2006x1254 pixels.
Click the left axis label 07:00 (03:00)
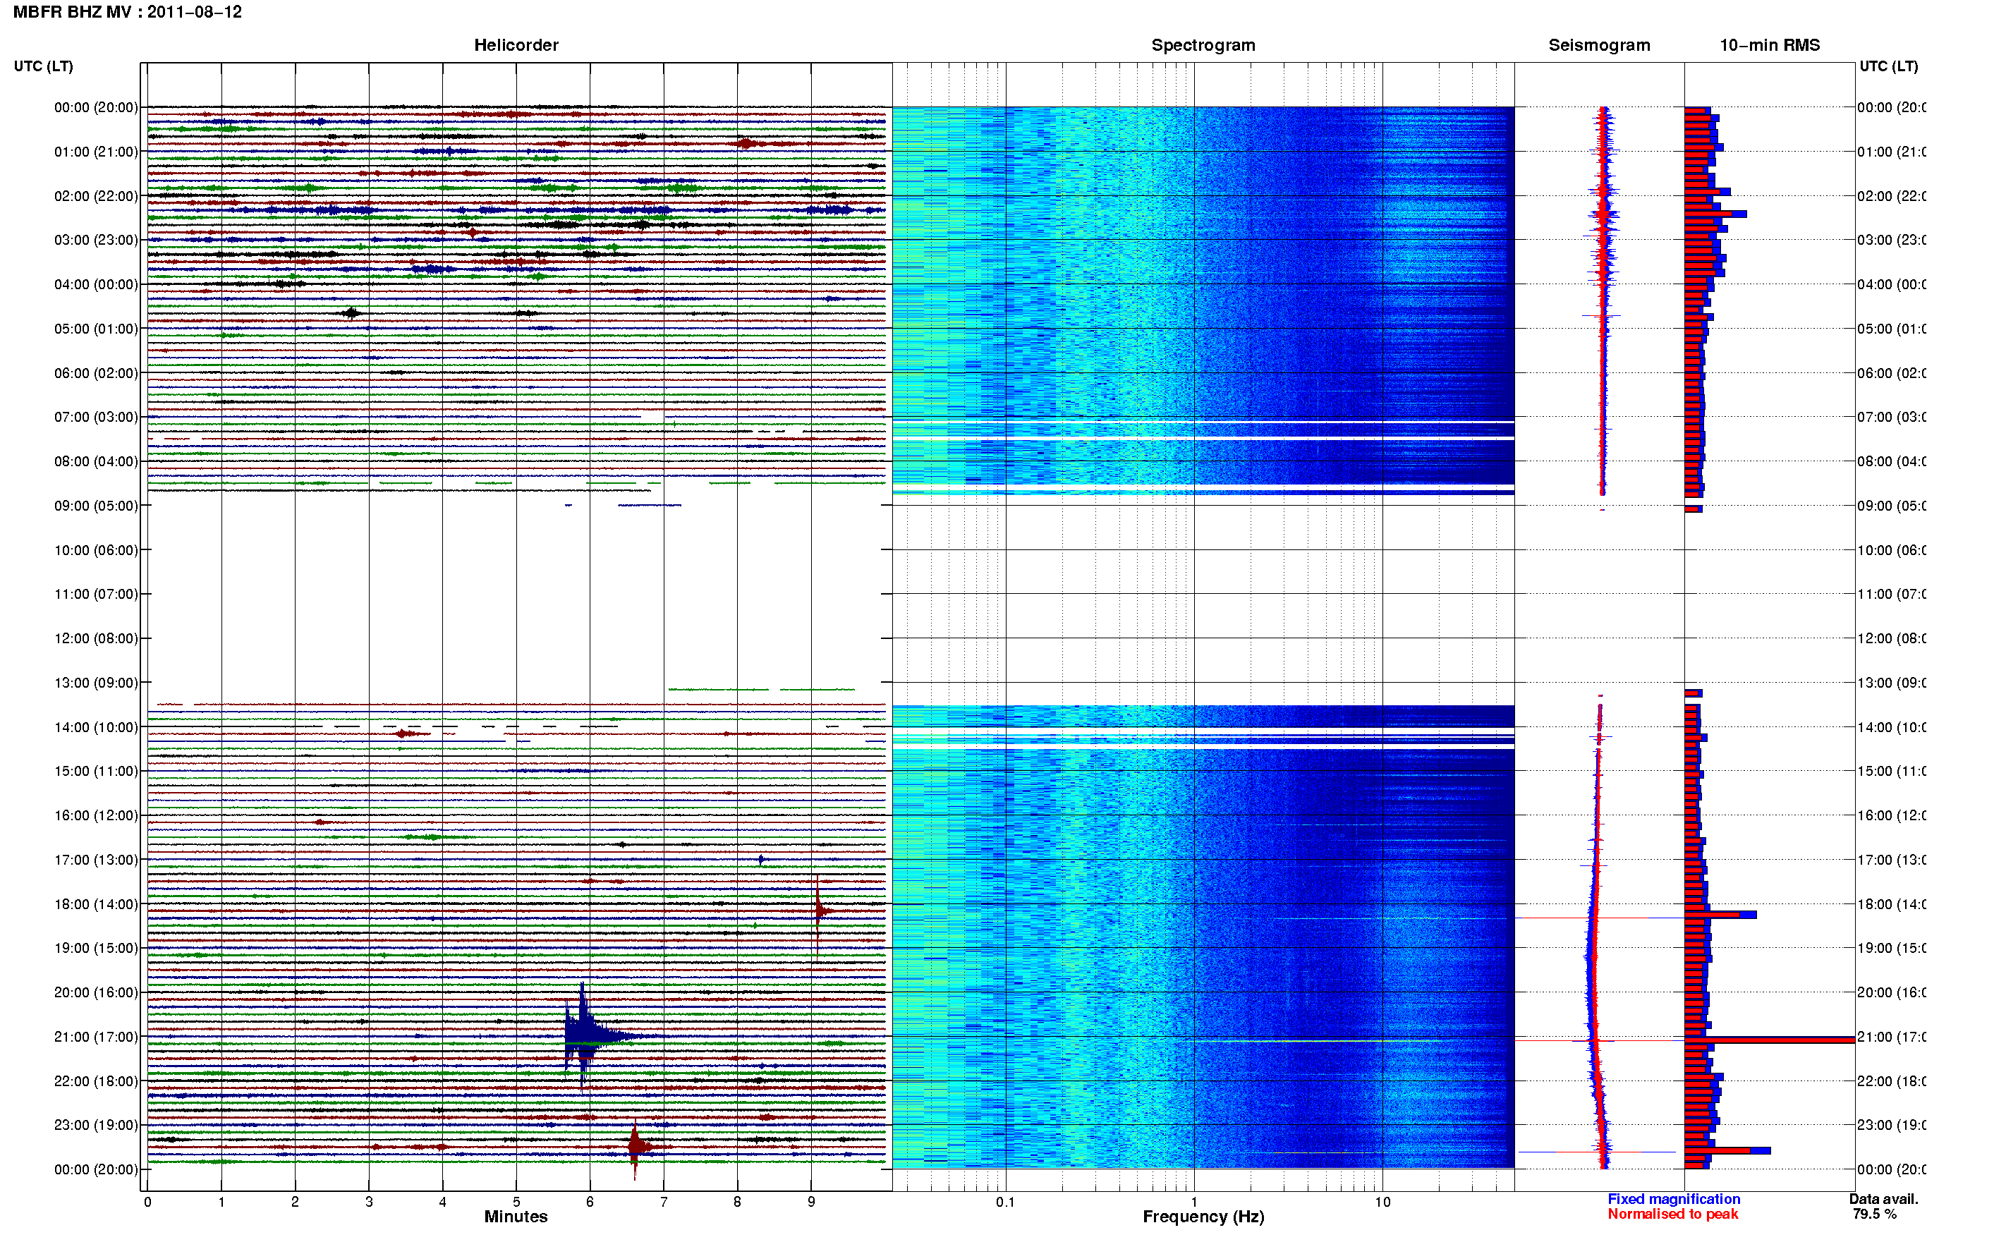(x=96, y=417)
